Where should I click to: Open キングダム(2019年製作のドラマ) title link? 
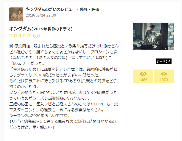tap(41, 29)
